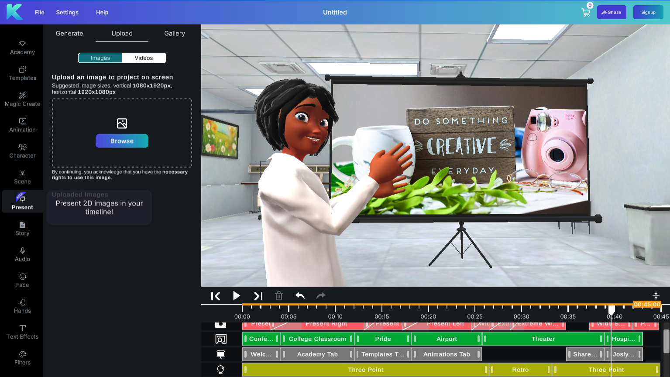
Task: Click the Browse button to upload an image
Action: click(122, 141)
